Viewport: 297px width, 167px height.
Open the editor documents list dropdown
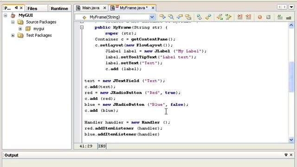[x=291, y=7]
